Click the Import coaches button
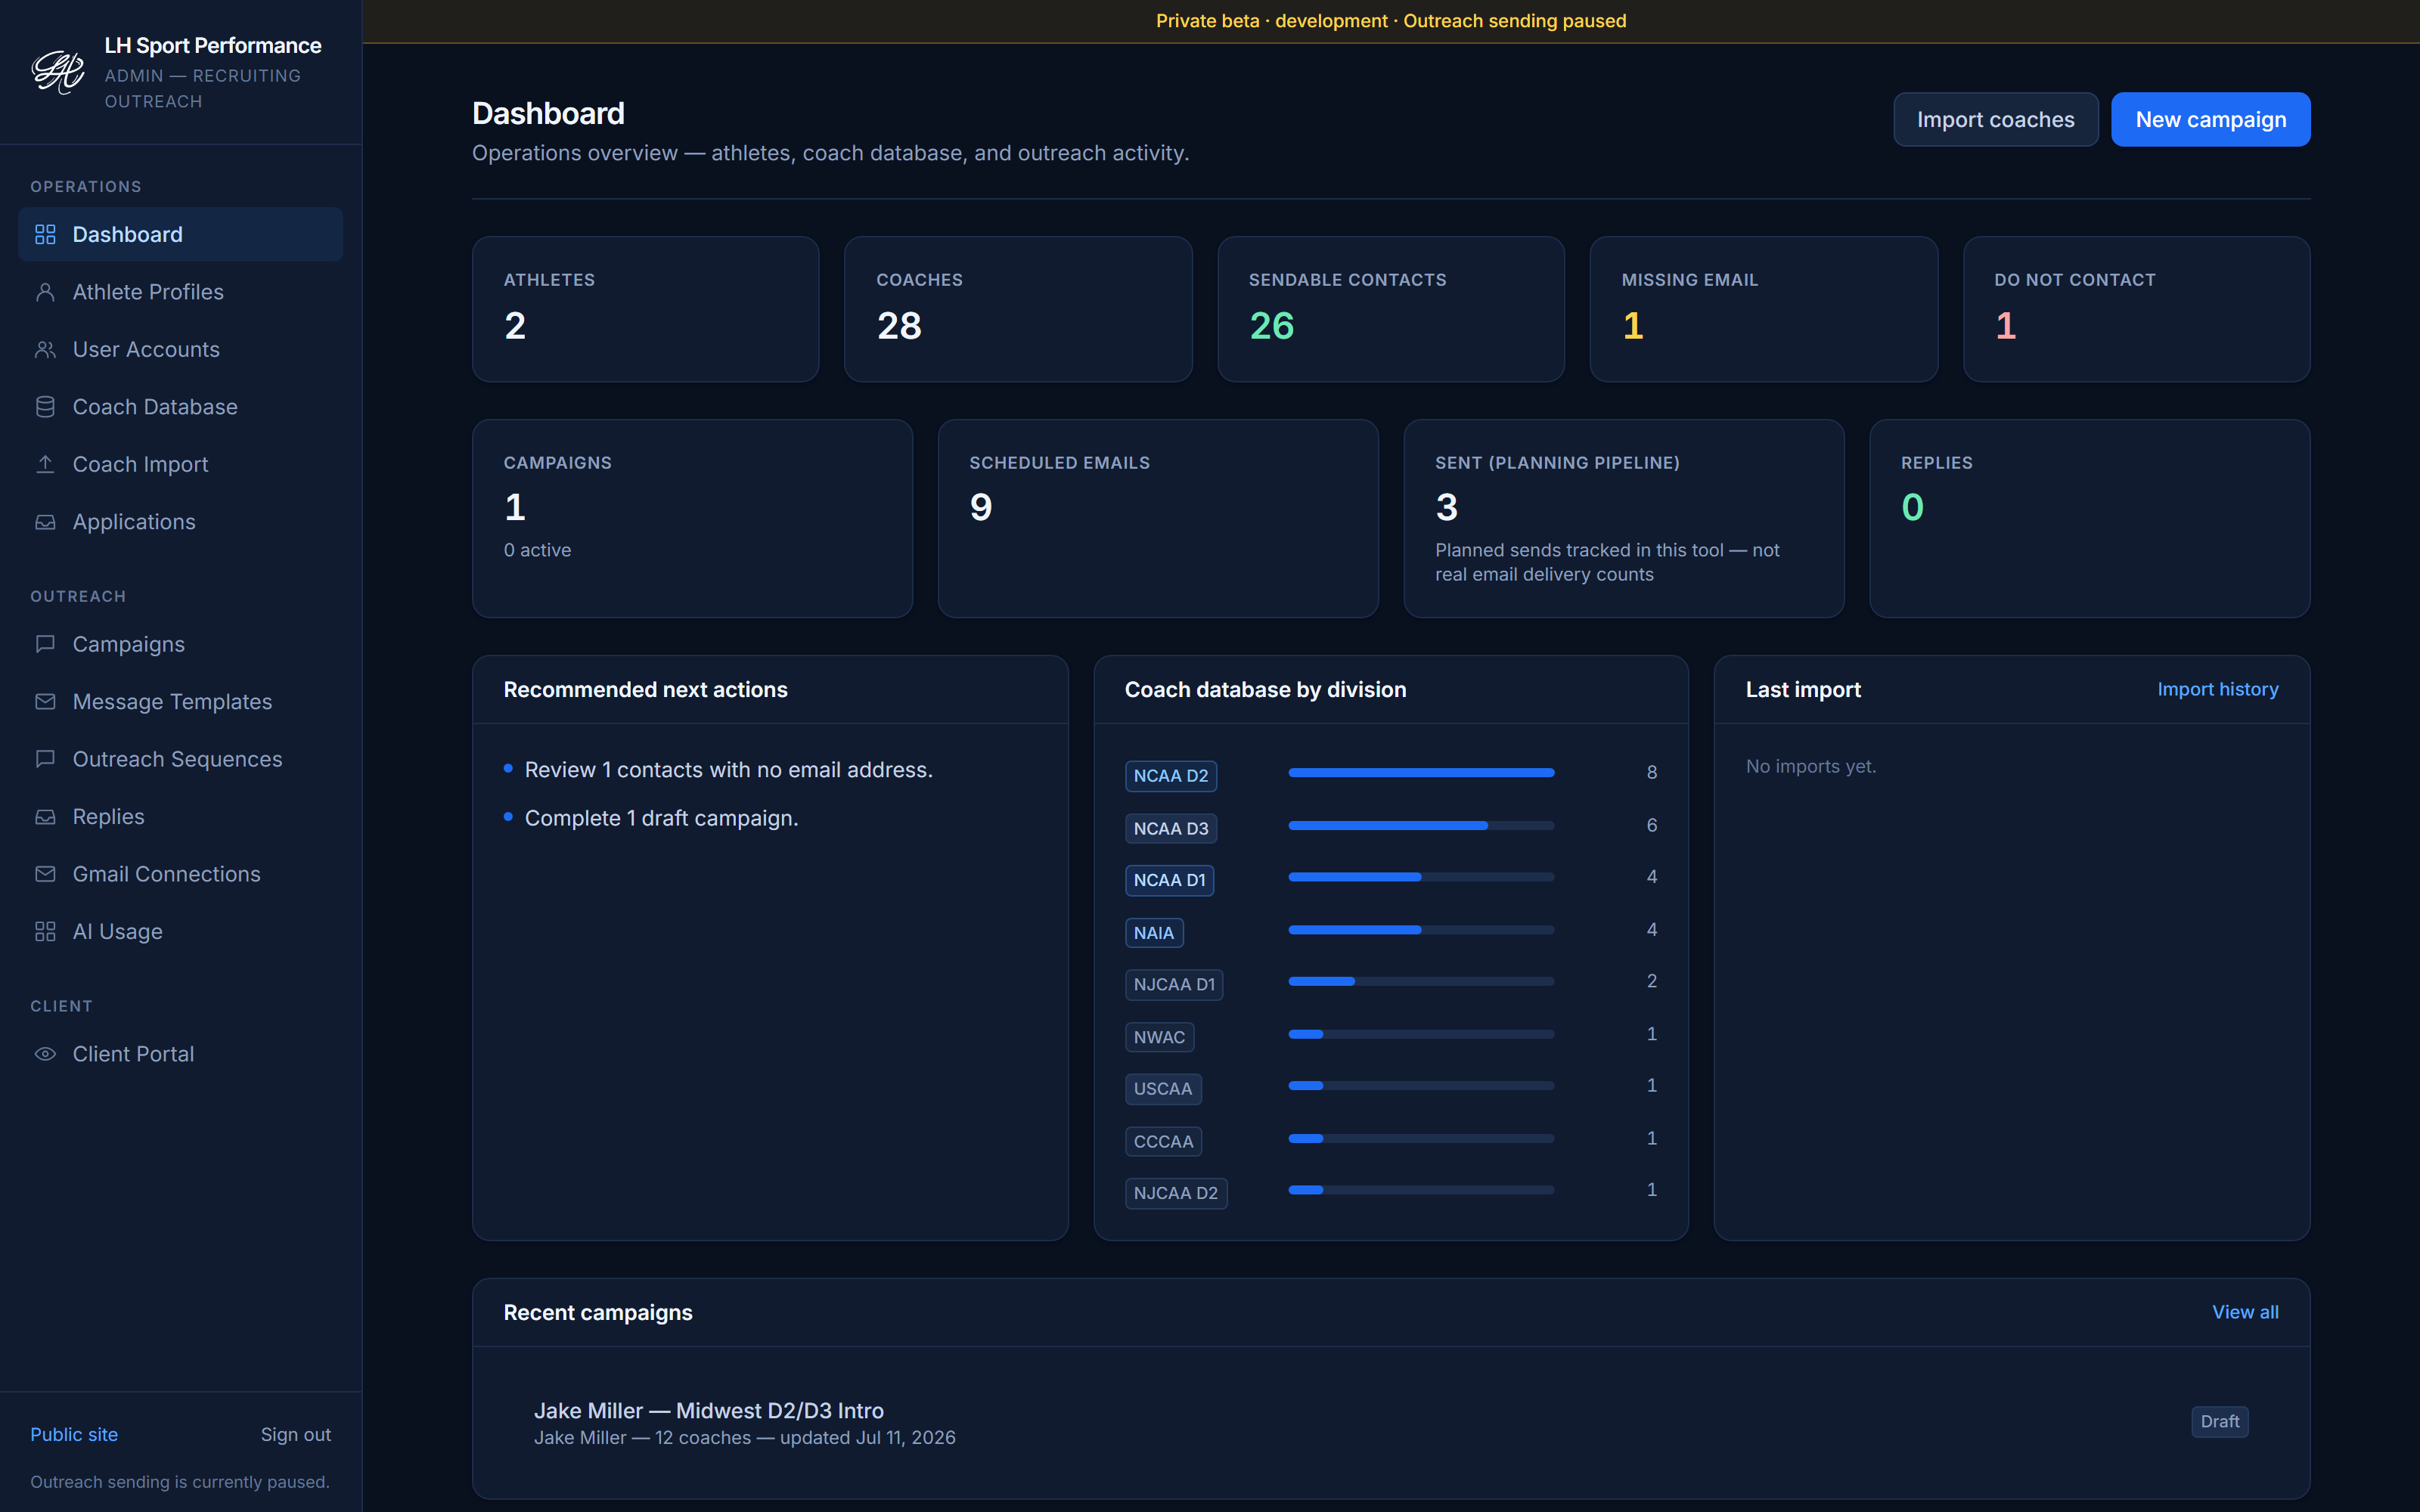2420x1512 pixels. (1995, 119)
